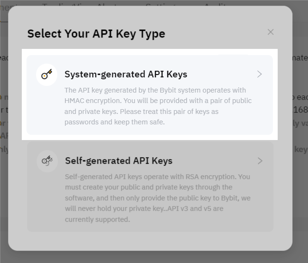Click the gold key icon for System-generated keys
This screenshot has width=308, height=263.
point(46,75)
